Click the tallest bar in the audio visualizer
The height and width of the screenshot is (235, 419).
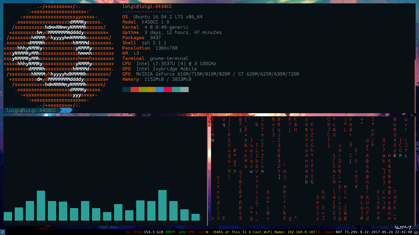[x=163, y=205]
